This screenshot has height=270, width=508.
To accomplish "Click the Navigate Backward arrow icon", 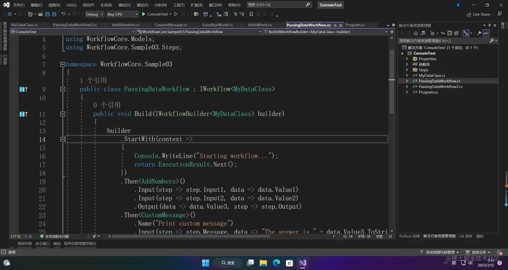I will (9, 14).
